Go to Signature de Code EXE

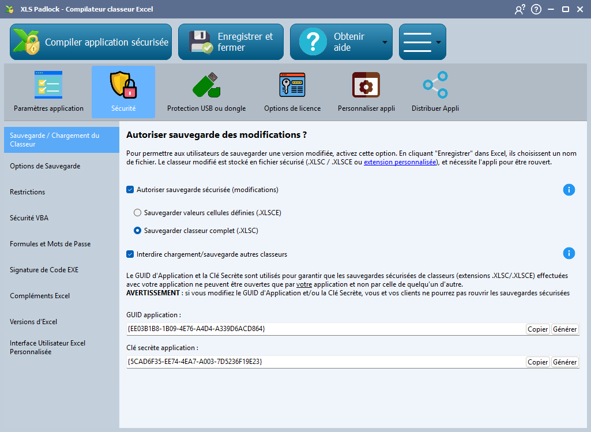[x=44, y=270]
